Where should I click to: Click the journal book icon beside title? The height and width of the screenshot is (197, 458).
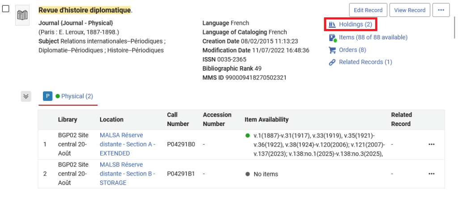[22, 15]
